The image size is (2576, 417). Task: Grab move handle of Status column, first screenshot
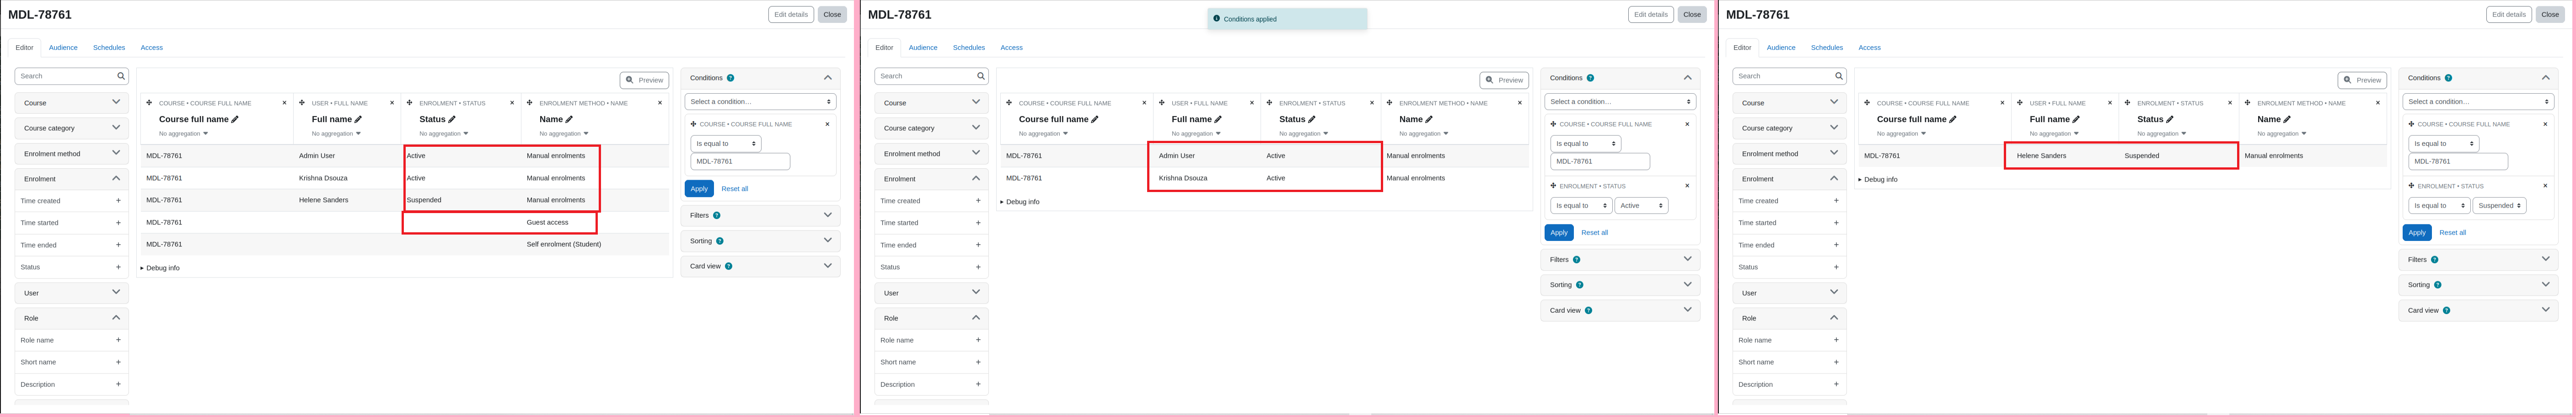pyautogui.click(x=410, y=103)
